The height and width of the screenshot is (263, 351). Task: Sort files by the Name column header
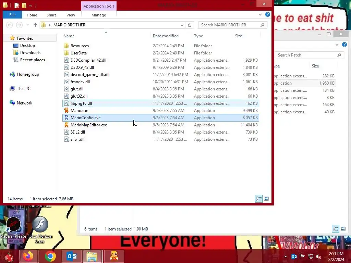click(69, 36)
